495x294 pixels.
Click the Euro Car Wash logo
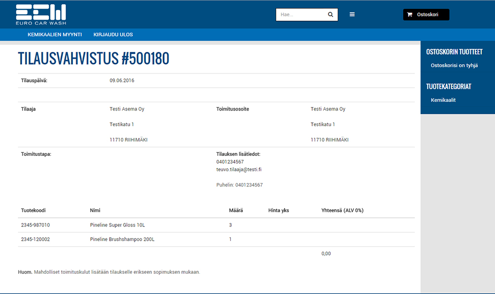coord(41,15)
